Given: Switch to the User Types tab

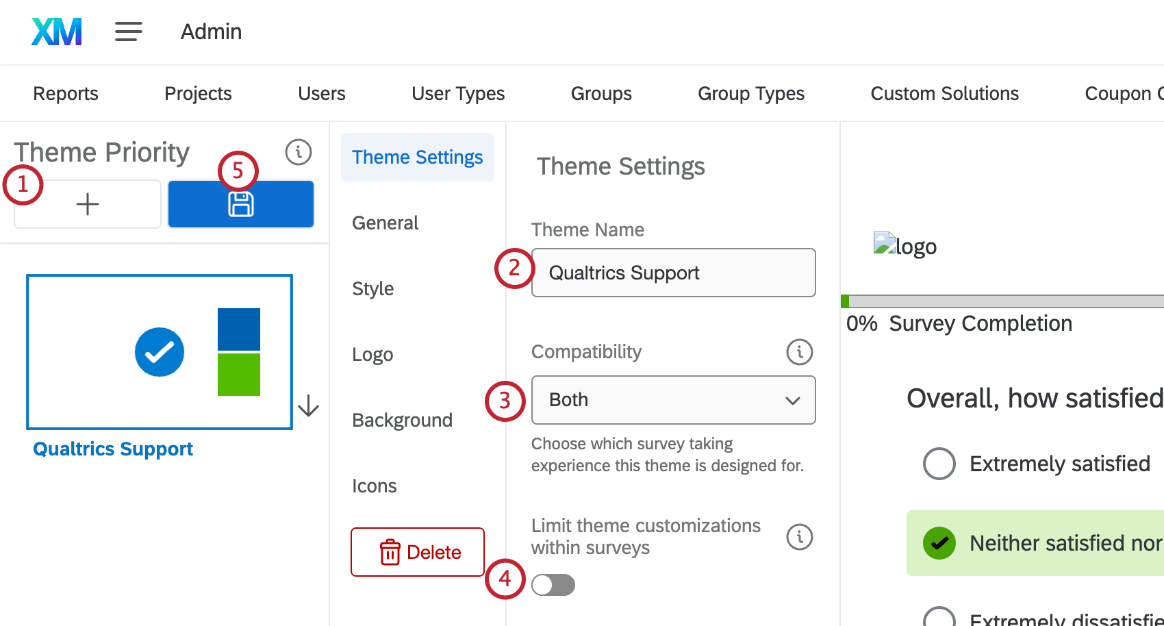Looking at the screenshot, I should [458, 93].
